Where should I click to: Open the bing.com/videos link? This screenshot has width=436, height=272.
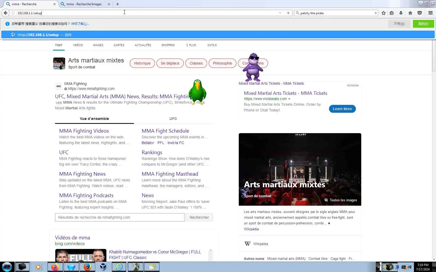(x=70, y=244)
